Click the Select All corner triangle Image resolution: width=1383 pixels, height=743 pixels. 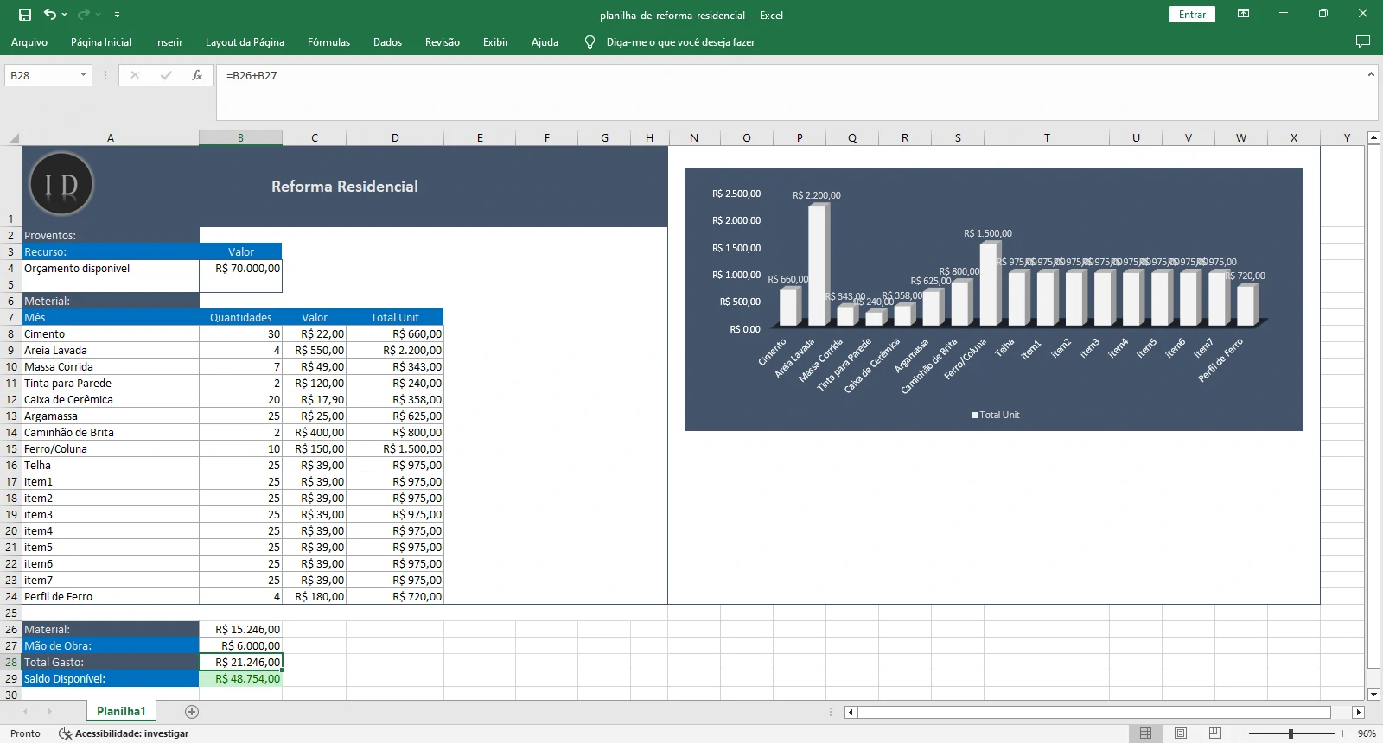pyautogui.click(x=13, y=137)
